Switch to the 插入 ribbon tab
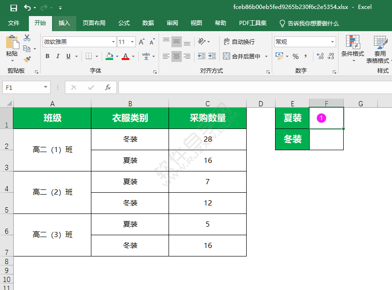This screenshot has width=392, height=290. click(x=65, y=23)
